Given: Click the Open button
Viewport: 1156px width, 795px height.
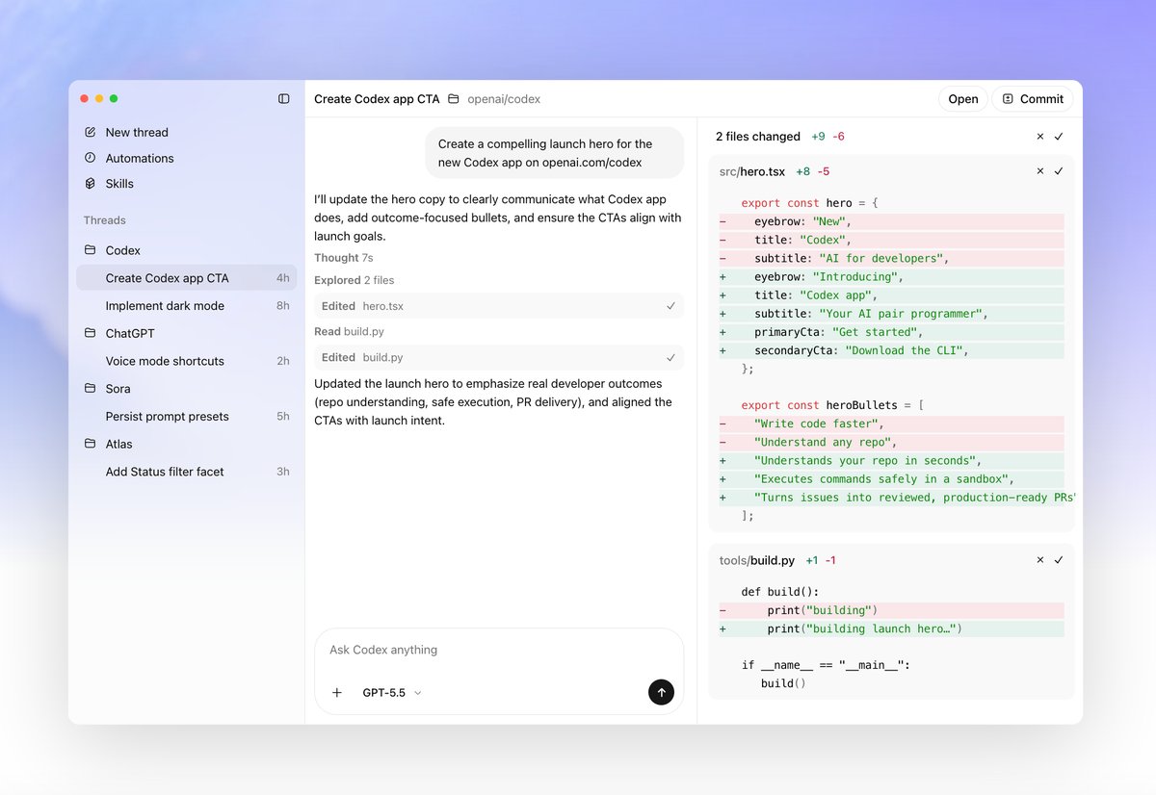Looking at the screenshot, I should [963, 98].
